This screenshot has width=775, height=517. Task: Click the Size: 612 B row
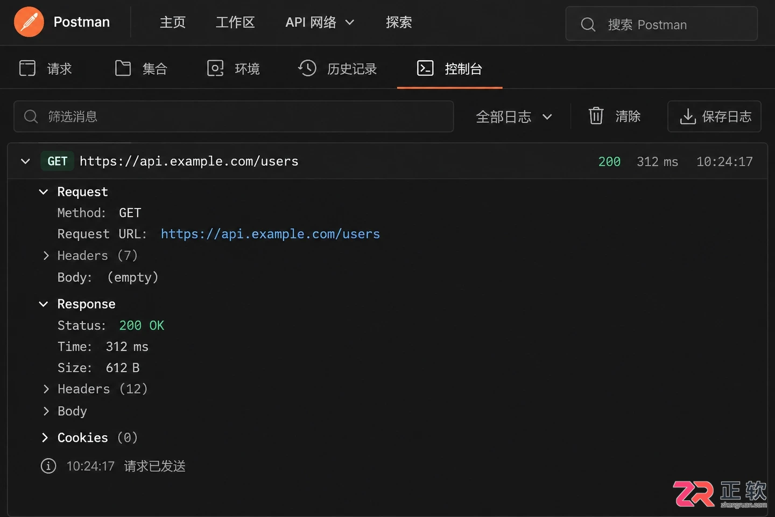(x=98, y=367)
